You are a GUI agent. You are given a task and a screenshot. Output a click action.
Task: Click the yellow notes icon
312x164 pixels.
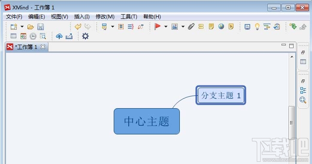click(211, 27)
